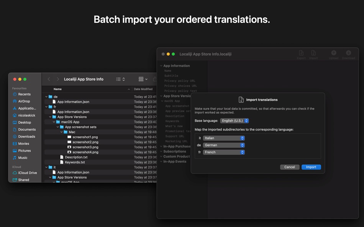Viewport: 364px width, 227px height.
Task: Expand the In-App Purchases section
Action: [x=161, y=146]
